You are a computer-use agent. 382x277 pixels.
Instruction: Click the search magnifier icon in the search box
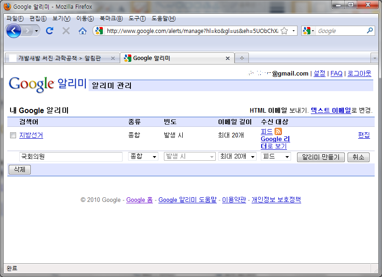pos(370,31)
